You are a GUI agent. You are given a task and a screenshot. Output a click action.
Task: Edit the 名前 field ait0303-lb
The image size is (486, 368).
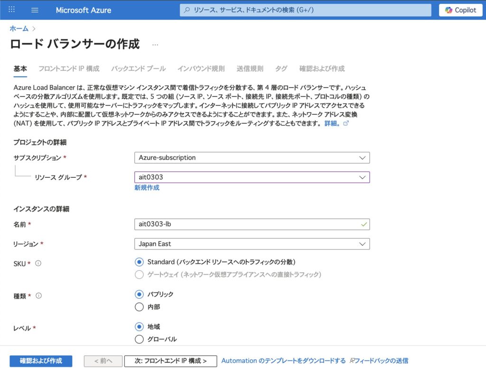252,224
